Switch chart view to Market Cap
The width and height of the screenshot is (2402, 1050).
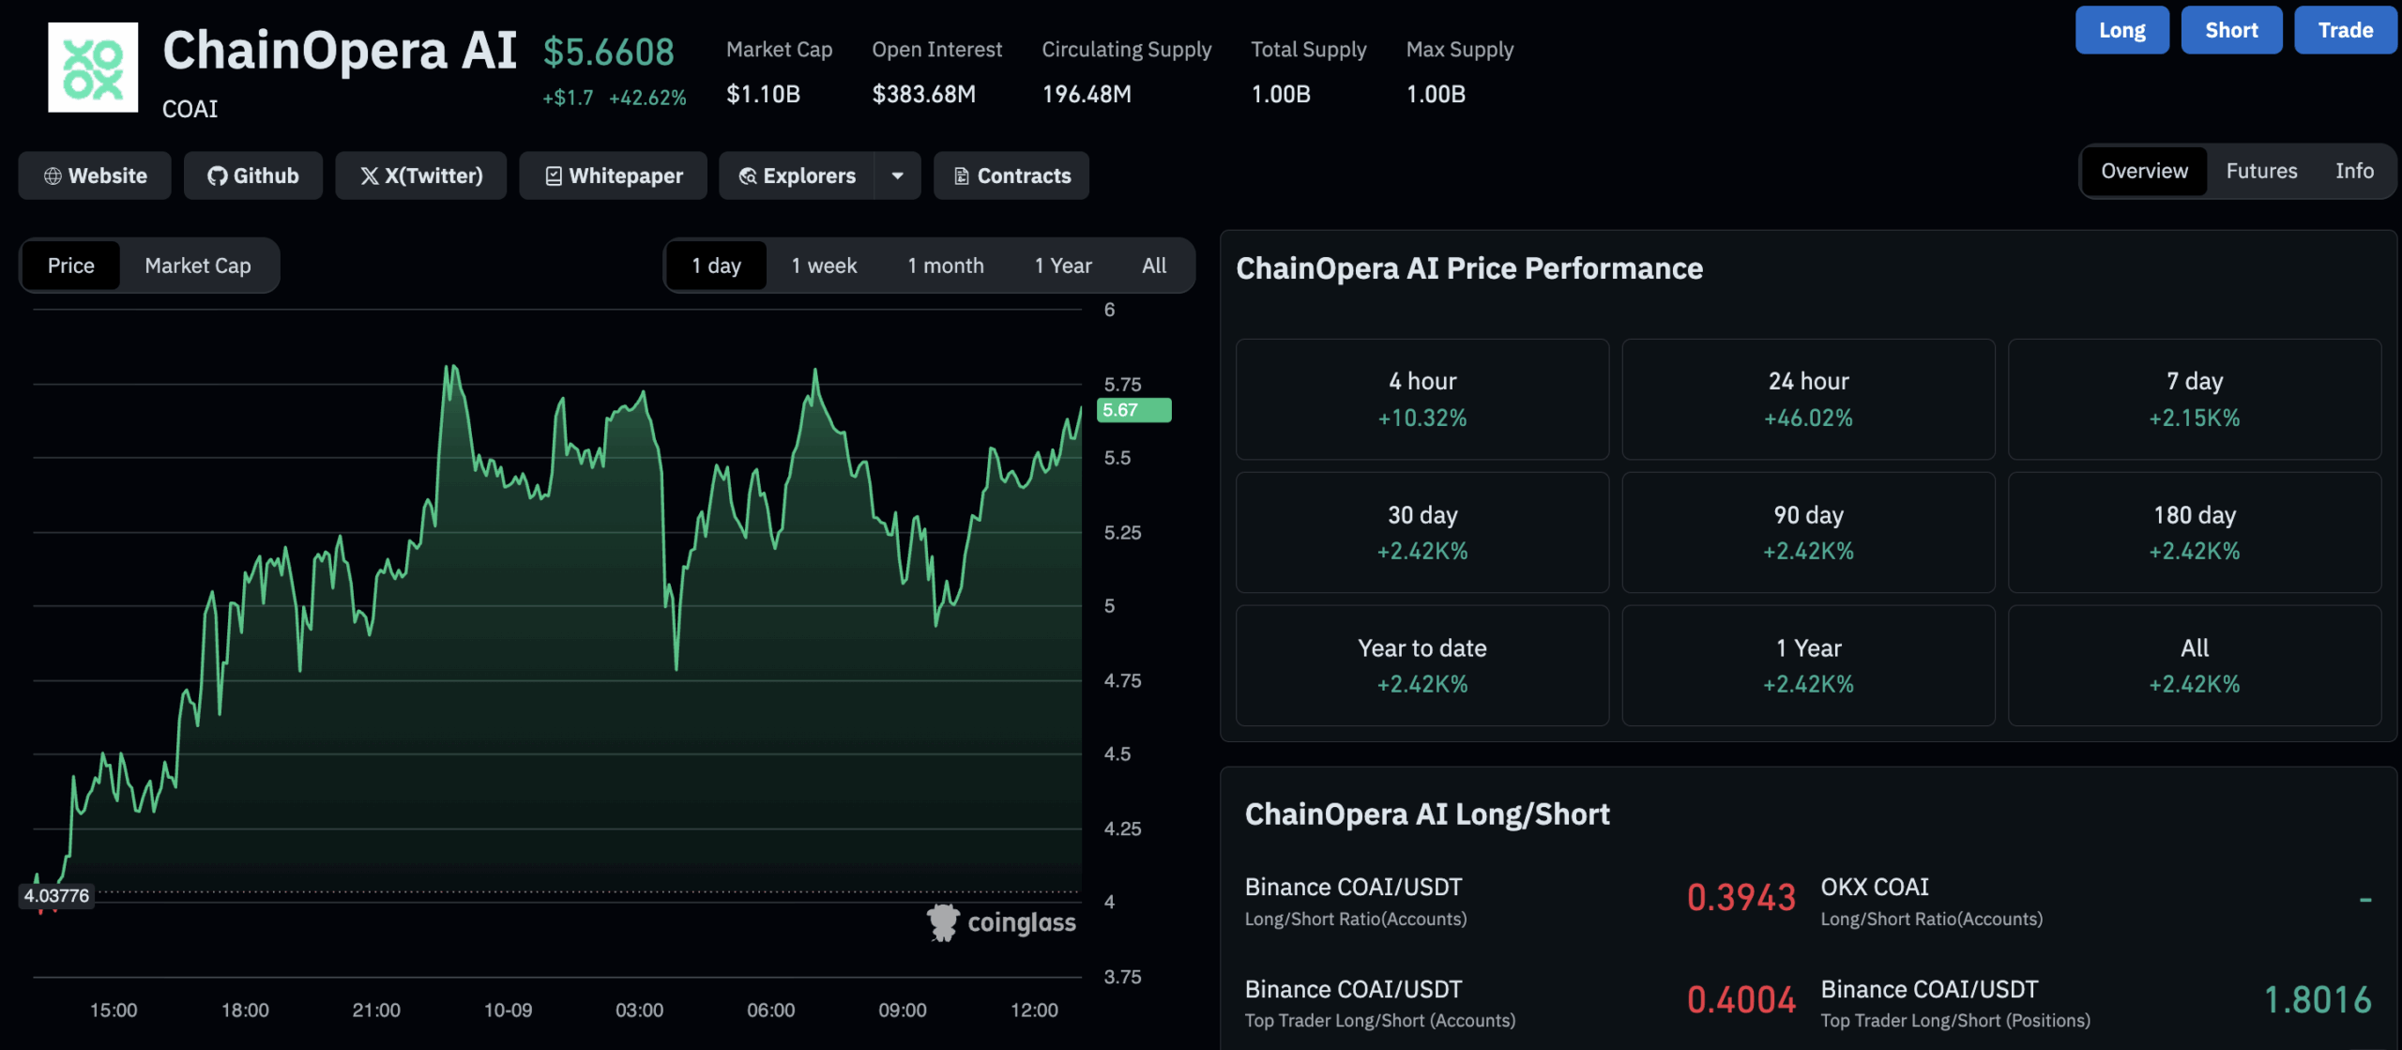tap(197, 266)
